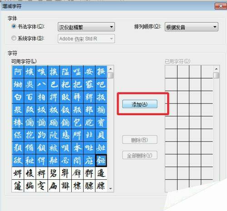Viewport: 227px width, 211px height.
Task: Select the 本 character cell
Action: click(77, 148)
